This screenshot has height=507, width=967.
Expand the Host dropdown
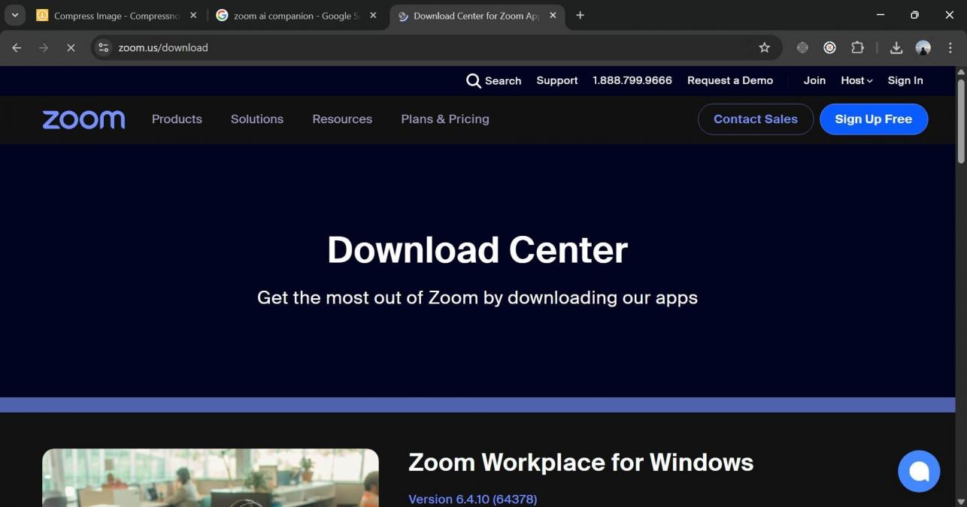[856, 80]
